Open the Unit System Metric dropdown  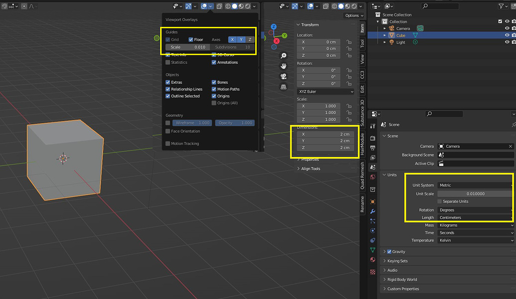475,185
